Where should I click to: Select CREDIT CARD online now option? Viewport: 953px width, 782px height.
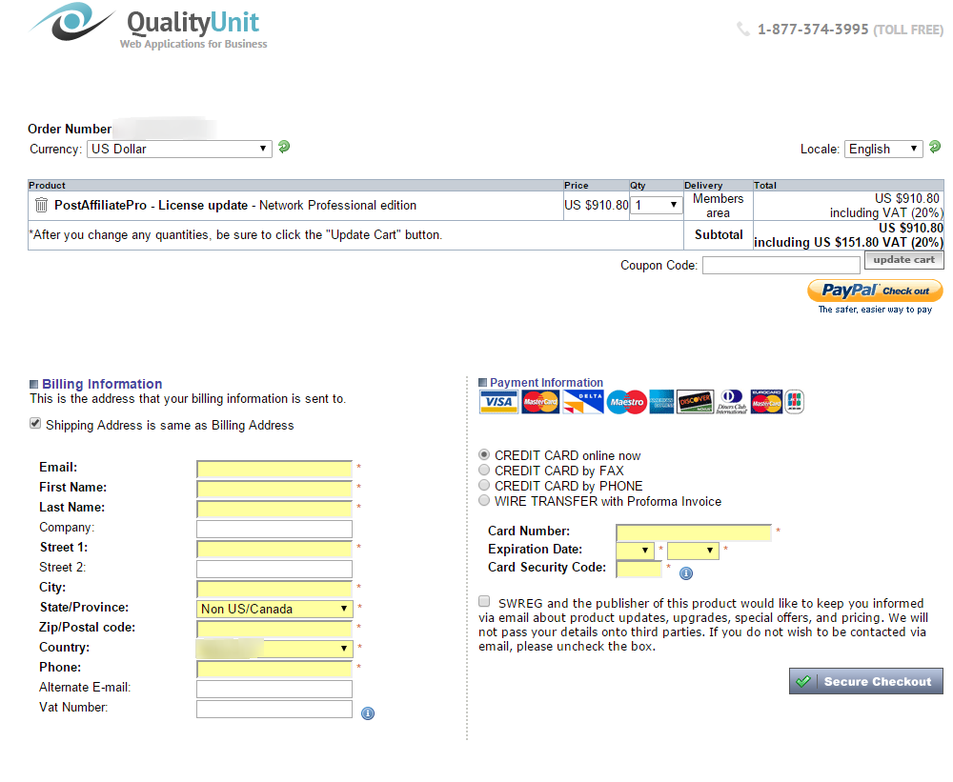[x=484, y=454]
